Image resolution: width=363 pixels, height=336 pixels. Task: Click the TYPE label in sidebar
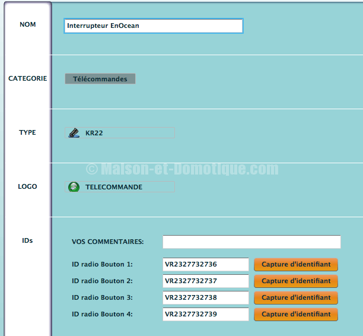(27, 132)
